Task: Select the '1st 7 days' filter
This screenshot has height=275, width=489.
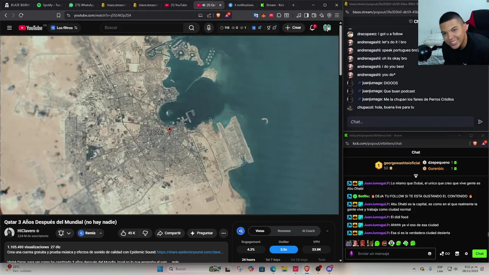Action: point(273,260)
